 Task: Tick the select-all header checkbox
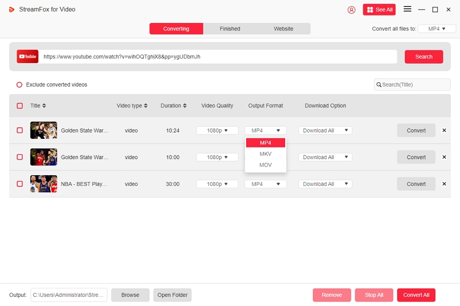point(20,106)
